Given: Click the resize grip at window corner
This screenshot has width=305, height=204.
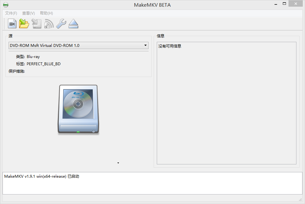Looking at the screenshot, I should pyautogui.click(x=300, y=199).
